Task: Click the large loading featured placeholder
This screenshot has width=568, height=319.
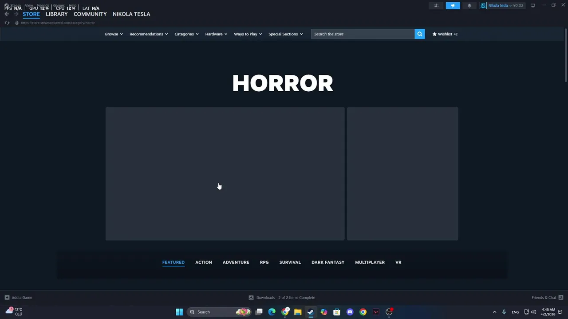Action: coord(225,174)
